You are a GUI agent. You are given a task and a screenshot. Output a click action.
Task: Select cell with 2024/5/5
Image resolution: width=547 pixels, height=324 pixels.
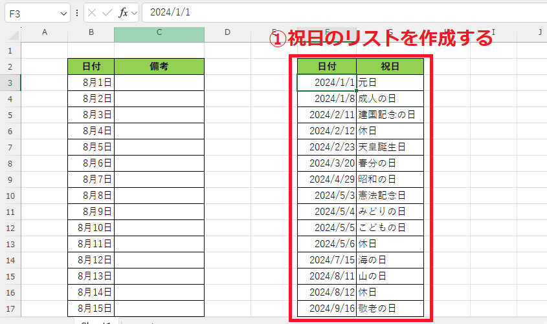coord(327,228)
